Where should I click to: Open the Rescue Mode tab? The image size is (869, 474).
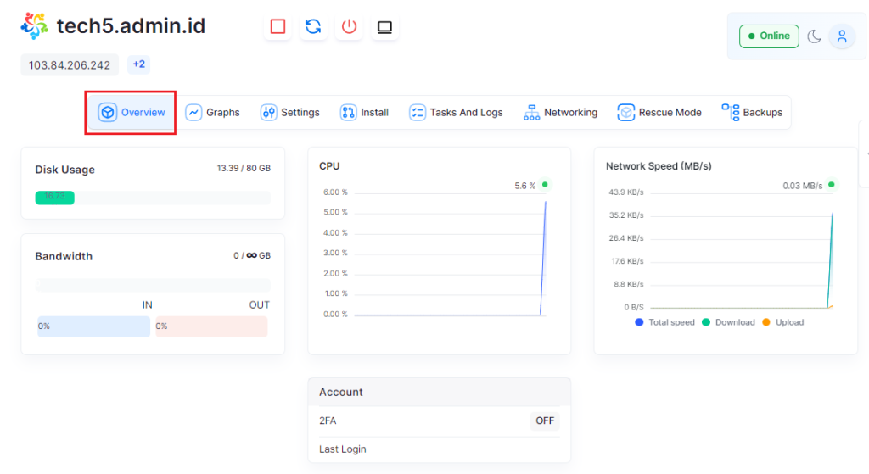[x=659, y=113]
